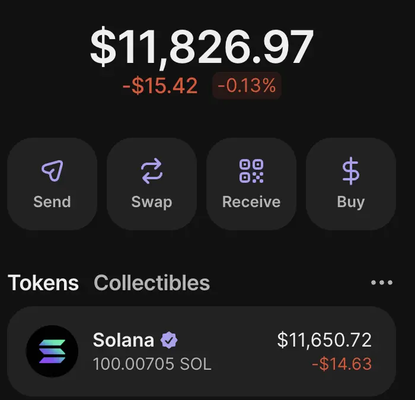Switch to the Collectibles tab
415x400 pixels.
(x=152, y=282)
